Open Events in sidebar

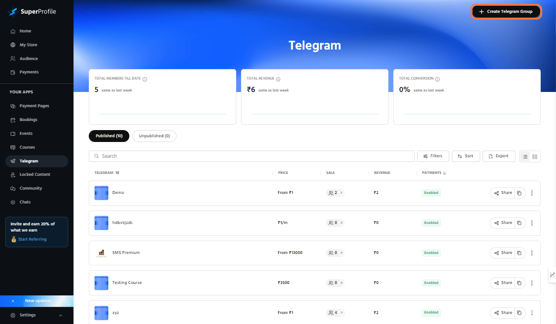[x=26, y=133]
